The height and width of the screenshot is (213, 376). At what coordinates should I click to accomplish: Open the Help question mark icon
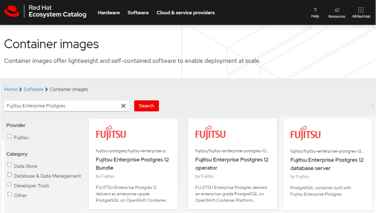click(x=315, y=10)
